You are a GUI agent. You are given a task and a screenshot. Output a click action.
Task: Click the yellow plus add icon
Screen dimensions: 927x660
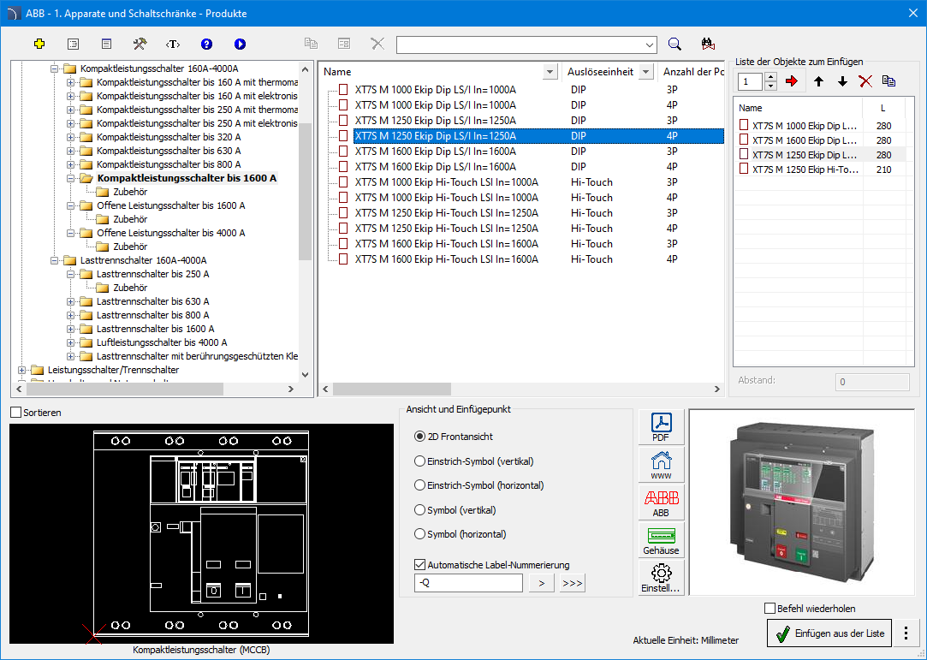pos(39,44)
